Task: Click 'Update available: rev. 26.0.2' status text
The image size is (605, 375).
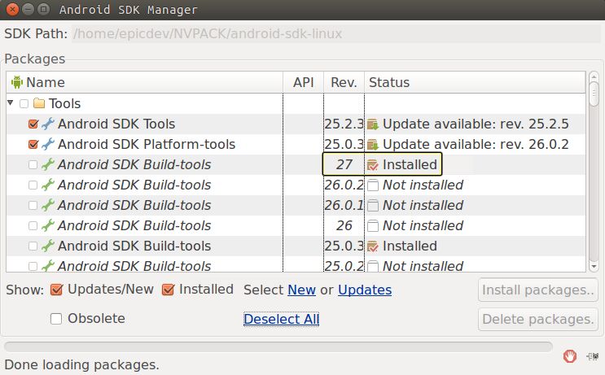Action: click(476, 145)
